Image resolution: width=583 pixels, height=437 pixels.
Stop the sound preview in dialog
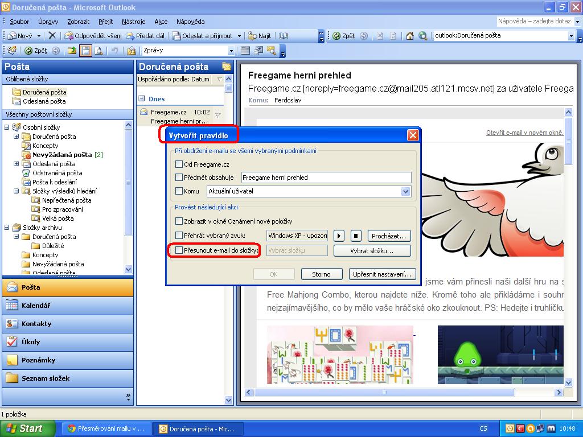click(x=356, y=236)
